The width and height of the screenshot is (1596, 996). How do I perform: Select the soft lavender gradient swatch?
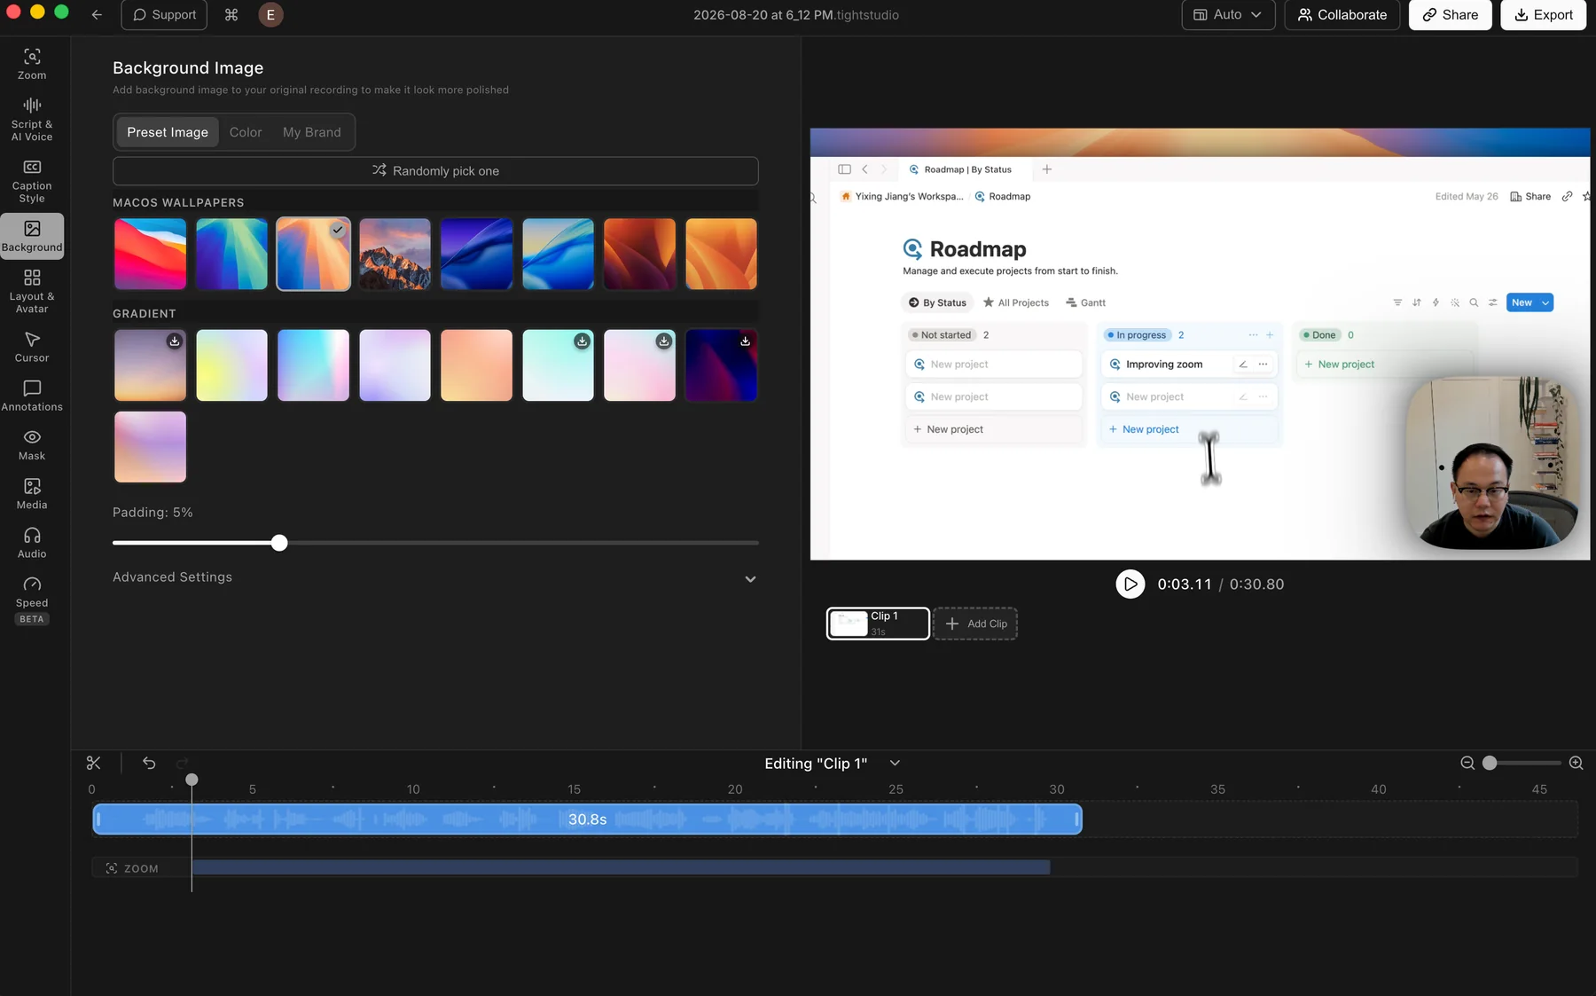point(395,365)
